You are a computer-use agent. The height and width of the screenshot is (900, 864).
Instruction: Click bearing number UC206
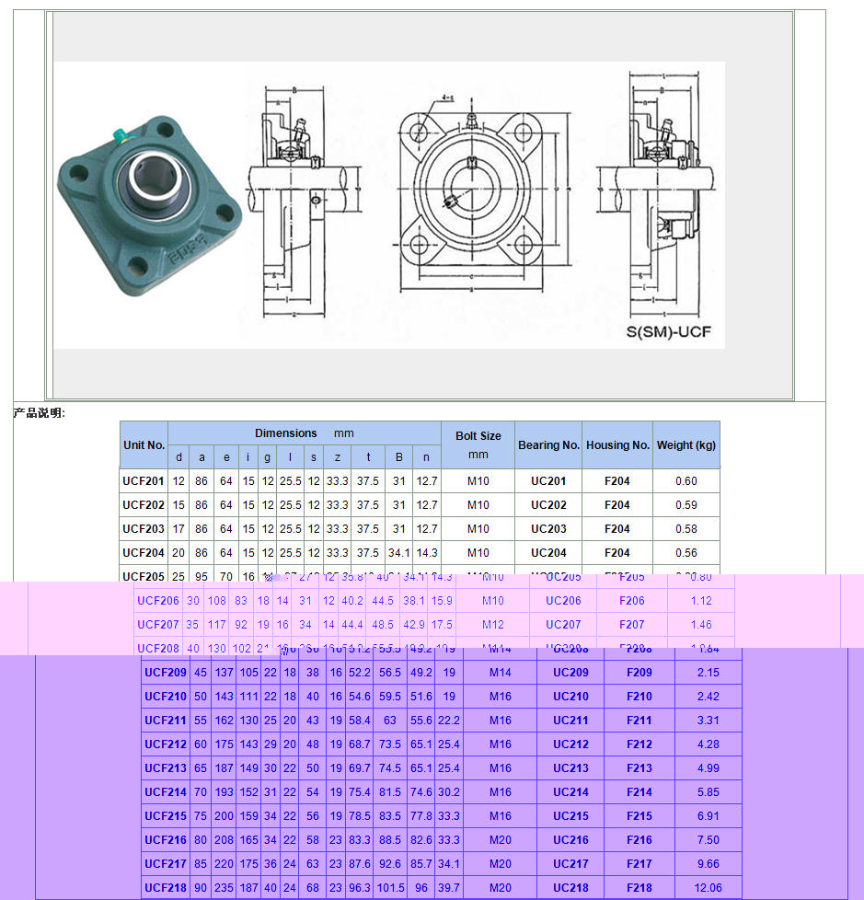coord(564,600)
